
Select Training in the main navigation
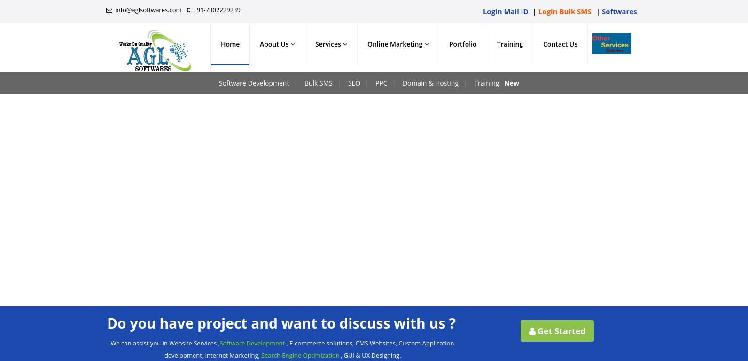tap(510, 44)
